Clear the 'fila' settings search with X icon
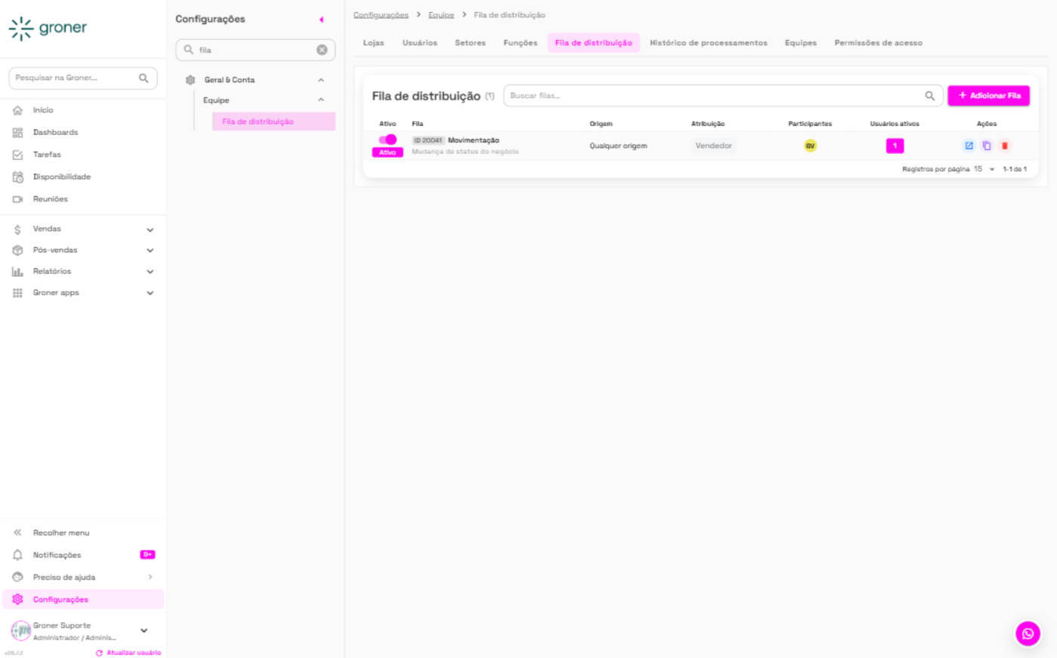The width and height of the screenshot is (1057, 658). coord(322,50)
